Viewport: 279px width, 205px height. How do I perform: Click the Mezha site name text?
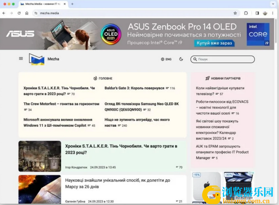point(53,59)
